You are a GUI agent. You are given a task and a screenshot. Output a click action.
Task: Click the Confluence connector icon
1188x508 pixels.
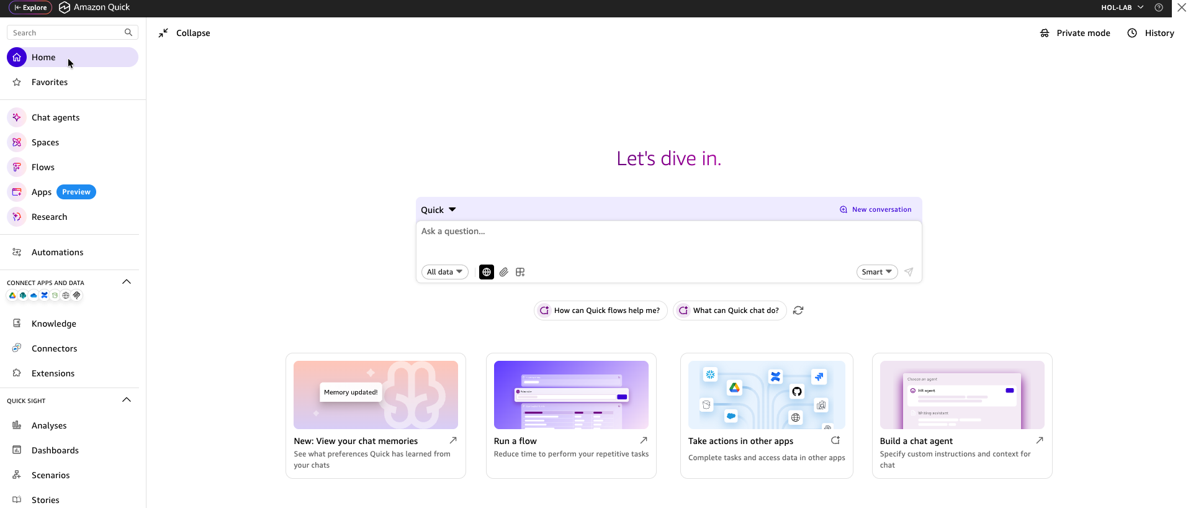click(x=44, y=296)
